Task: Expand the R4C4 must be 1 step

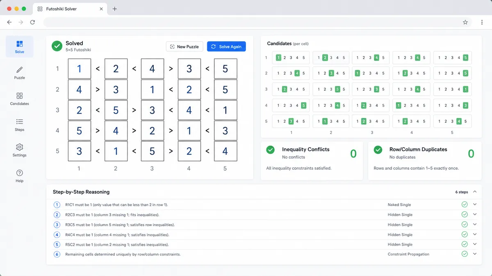Action: tap(475, 235)
